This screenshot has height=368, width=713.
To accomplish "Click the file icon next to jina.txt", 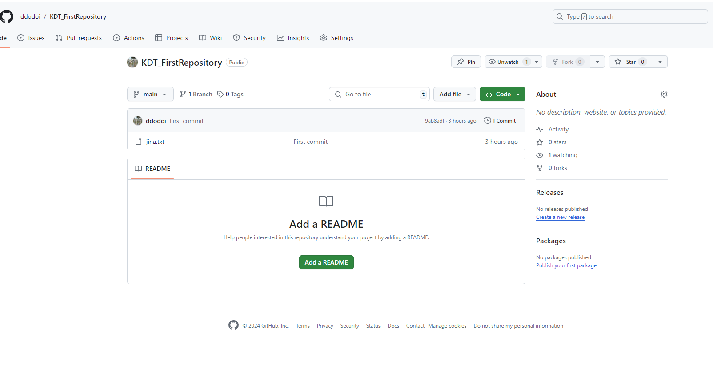I will 138,141.
